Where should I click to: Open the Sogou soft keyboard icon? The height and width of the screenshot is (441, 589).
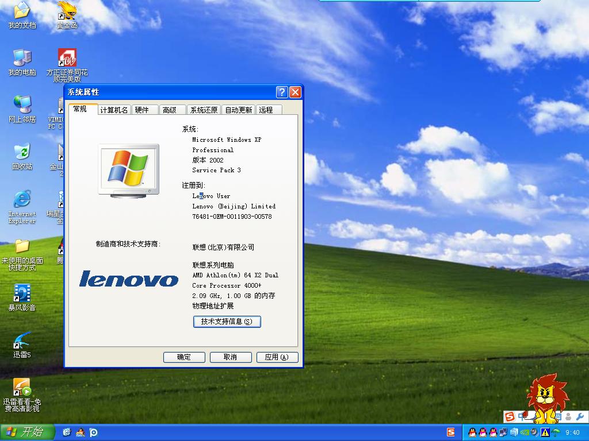pos(559,416)
